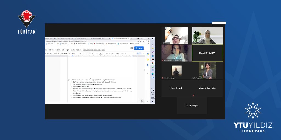The width and height of the screenshot is (281, 140).
Task: Open Chrome three-dot menu
Action: tap(148, 41)
